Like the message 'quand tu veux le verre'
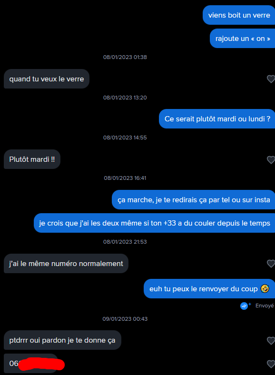The image size is (275, 375). point(271,79)
